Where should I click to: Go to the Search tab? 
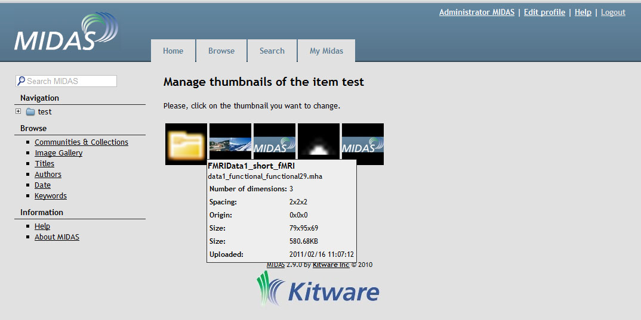click(272, 51)
